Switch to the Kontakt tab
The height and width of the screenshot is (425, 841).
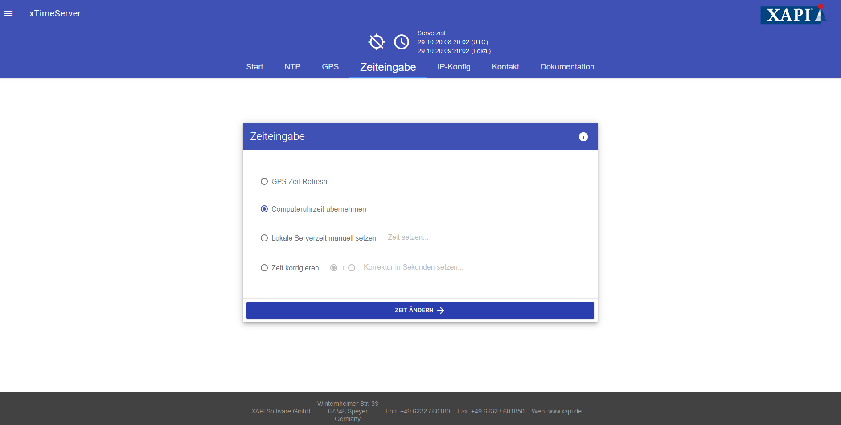(x=505, y=67)
